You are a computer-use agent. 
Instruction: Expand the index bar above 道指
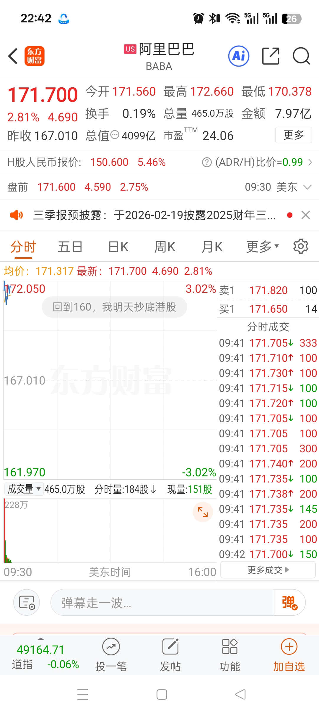[x=41, y=639]
